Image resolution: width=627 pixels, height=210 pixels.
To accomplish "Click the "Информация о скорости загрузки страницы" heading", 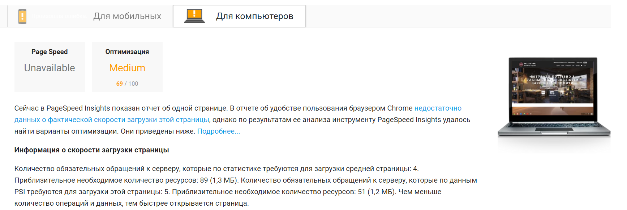I will click(x=91, y=150).
